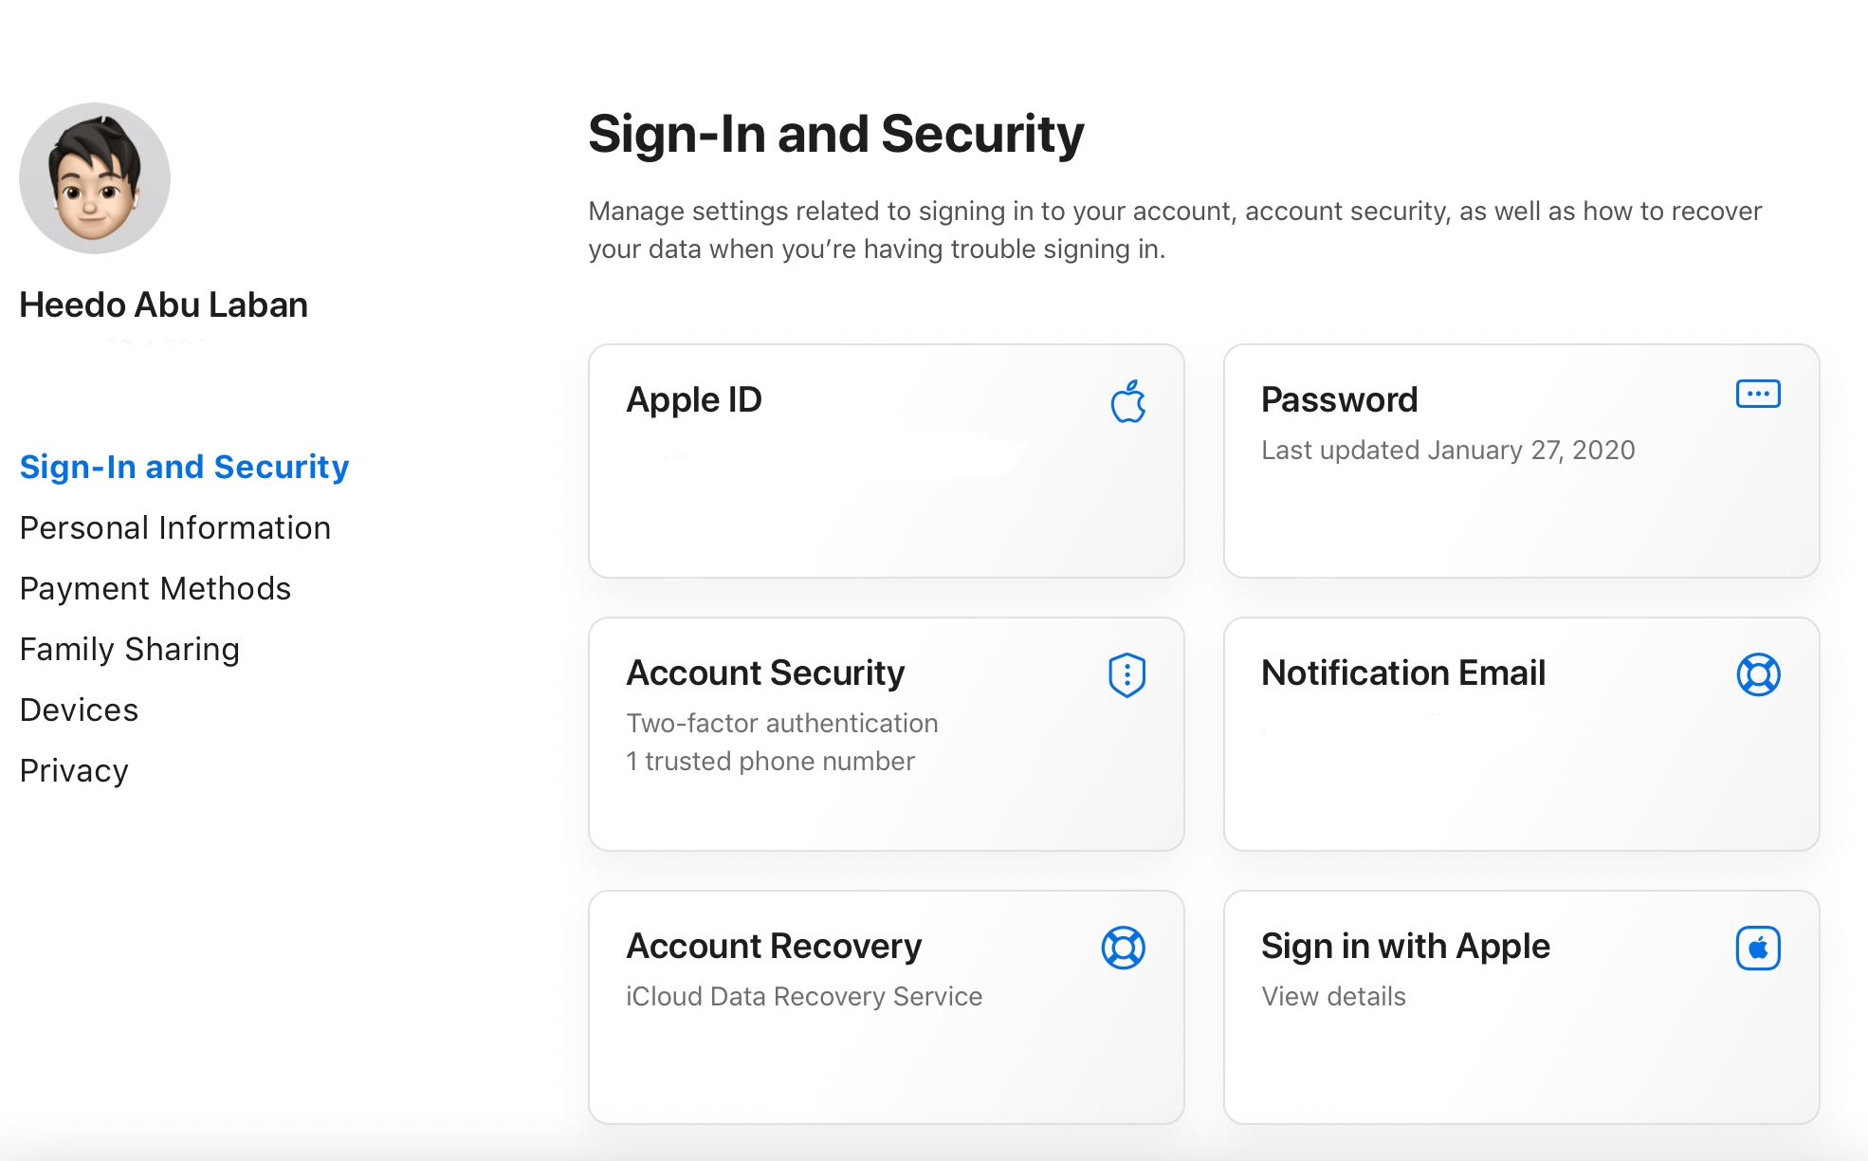Image resolution: width=1868 pixels, height=1161 pixels.
Task: Click Password last updated January 27, 2020 text
Action: (1448, 450)
